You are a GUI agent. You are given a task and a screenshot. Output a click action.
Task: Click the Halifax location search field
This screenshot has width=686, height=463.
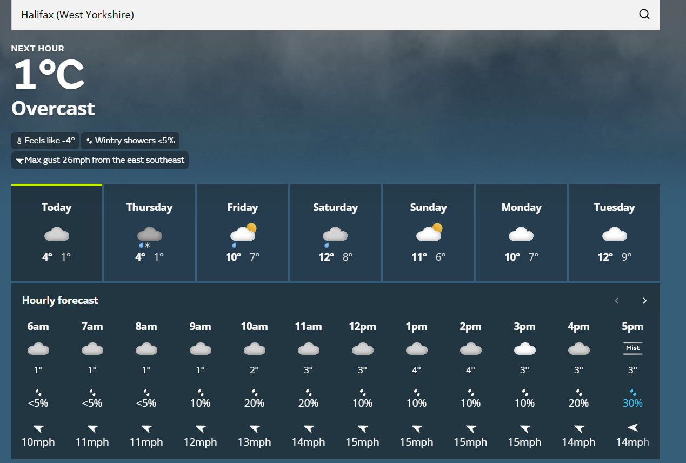pyautogui.click(x=335, y=15)
